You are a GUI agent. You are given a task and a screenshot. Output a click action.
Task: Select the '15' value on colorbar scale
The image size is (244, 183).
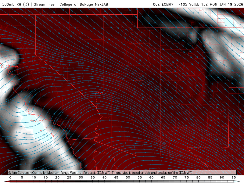[45, 178]
